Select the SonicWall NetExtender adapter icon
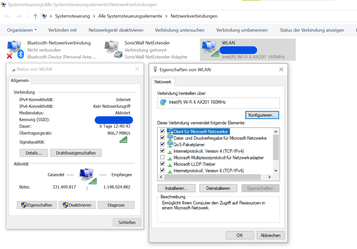The height and width of the screenshot is (249, 357). pos(113,49)
